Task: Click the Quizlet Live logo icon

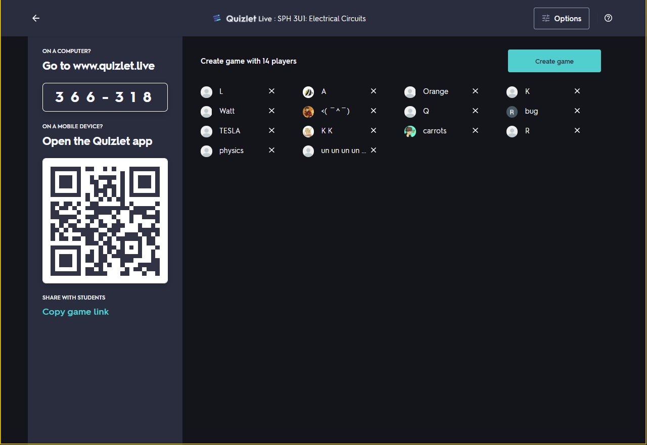Action: point(217,18)
